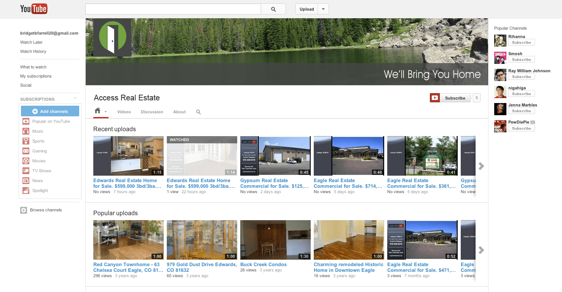Click the News icon
Image resolution: width=562 pixels, height=292 pixels.
[x=26, y=181]
